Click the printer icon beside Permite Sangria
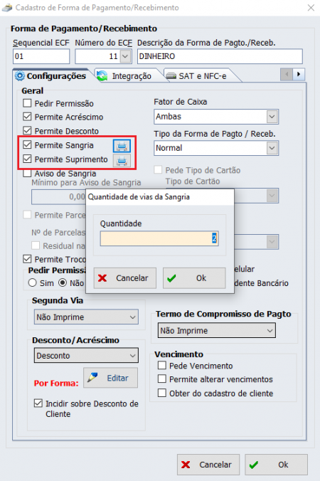 point(122,146)
